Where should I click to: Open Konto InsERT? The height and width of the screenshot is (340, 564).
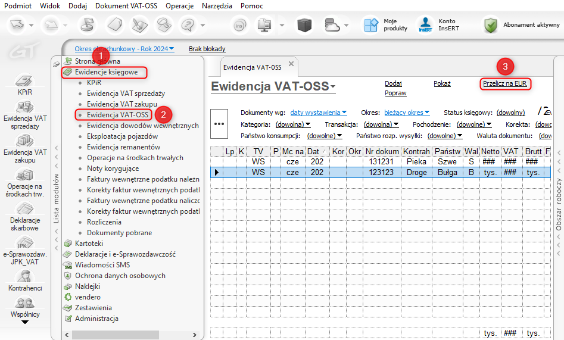click(x=439, y=25)
